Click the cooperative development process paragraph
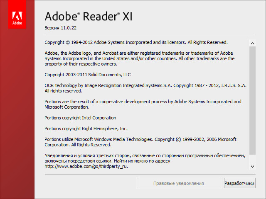The width and height of the screenshot is (266, 199). (143, 104)
